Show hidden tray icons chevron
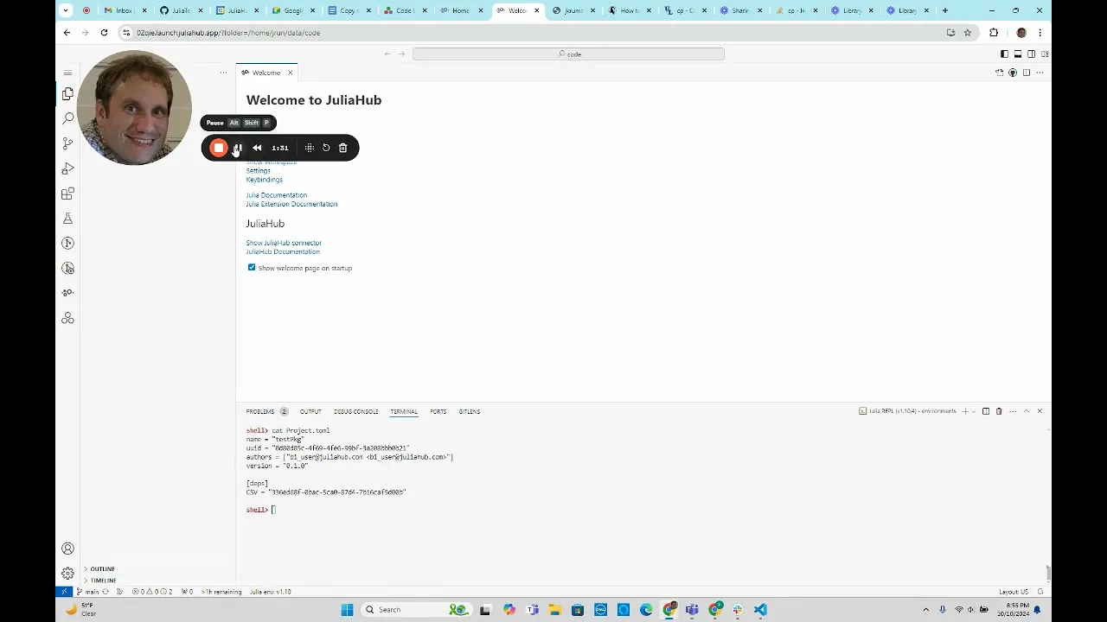The image size is (1107, 622). point(926,610)
